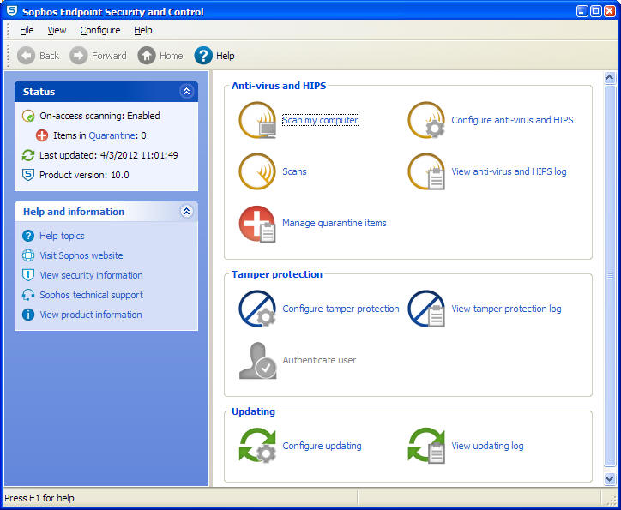
Task: Click the Scans swirl icon
Action: click(x=257, y=171)
